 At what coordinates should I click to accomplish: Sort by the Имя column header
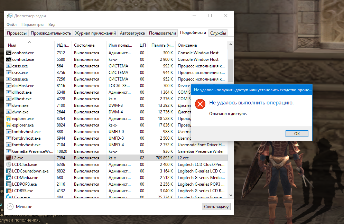click(29, 45)
